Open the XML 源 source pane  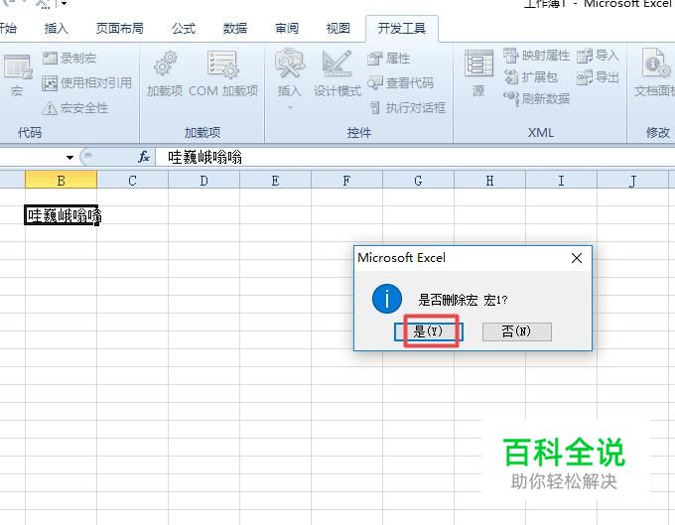pyautogui.click(x=478, y=74)
